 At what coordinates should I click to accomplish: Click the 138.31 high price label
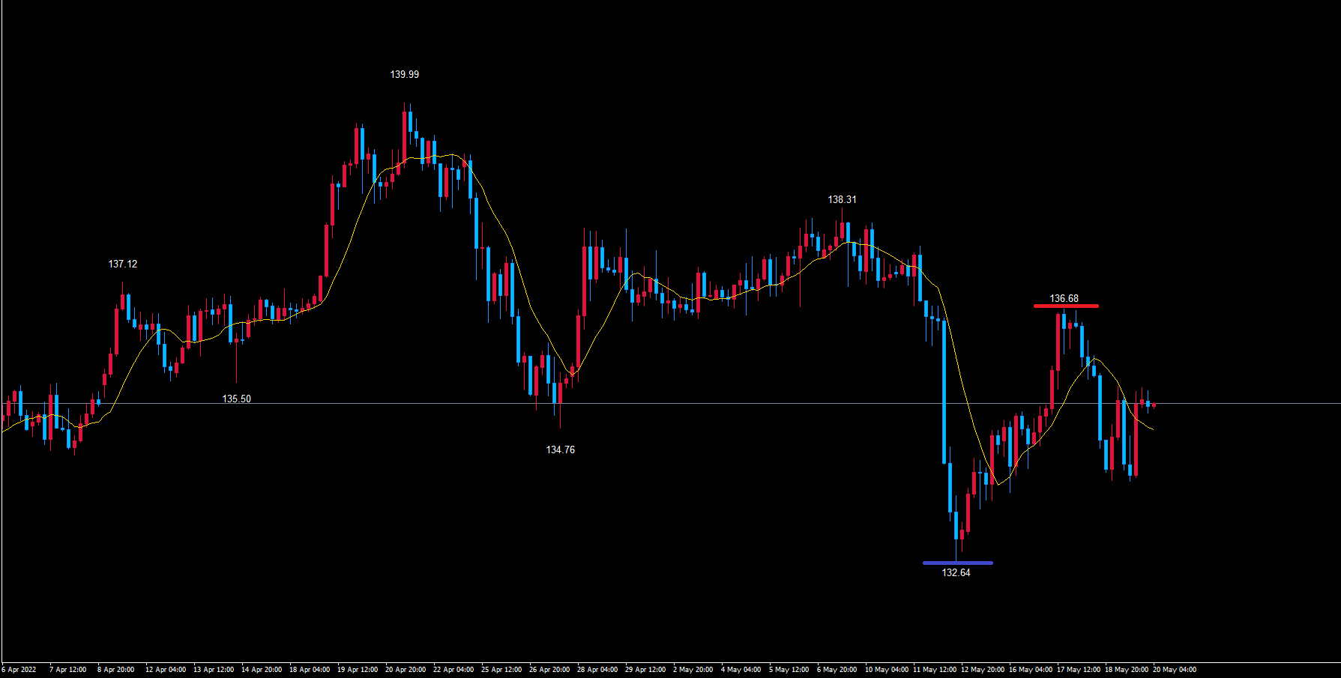click(842, 200)
